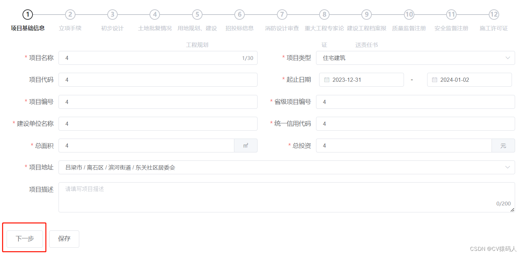Go to 初步设计 step label
Viewport: 522px width, 255px height.
click(x=112, y=28)
